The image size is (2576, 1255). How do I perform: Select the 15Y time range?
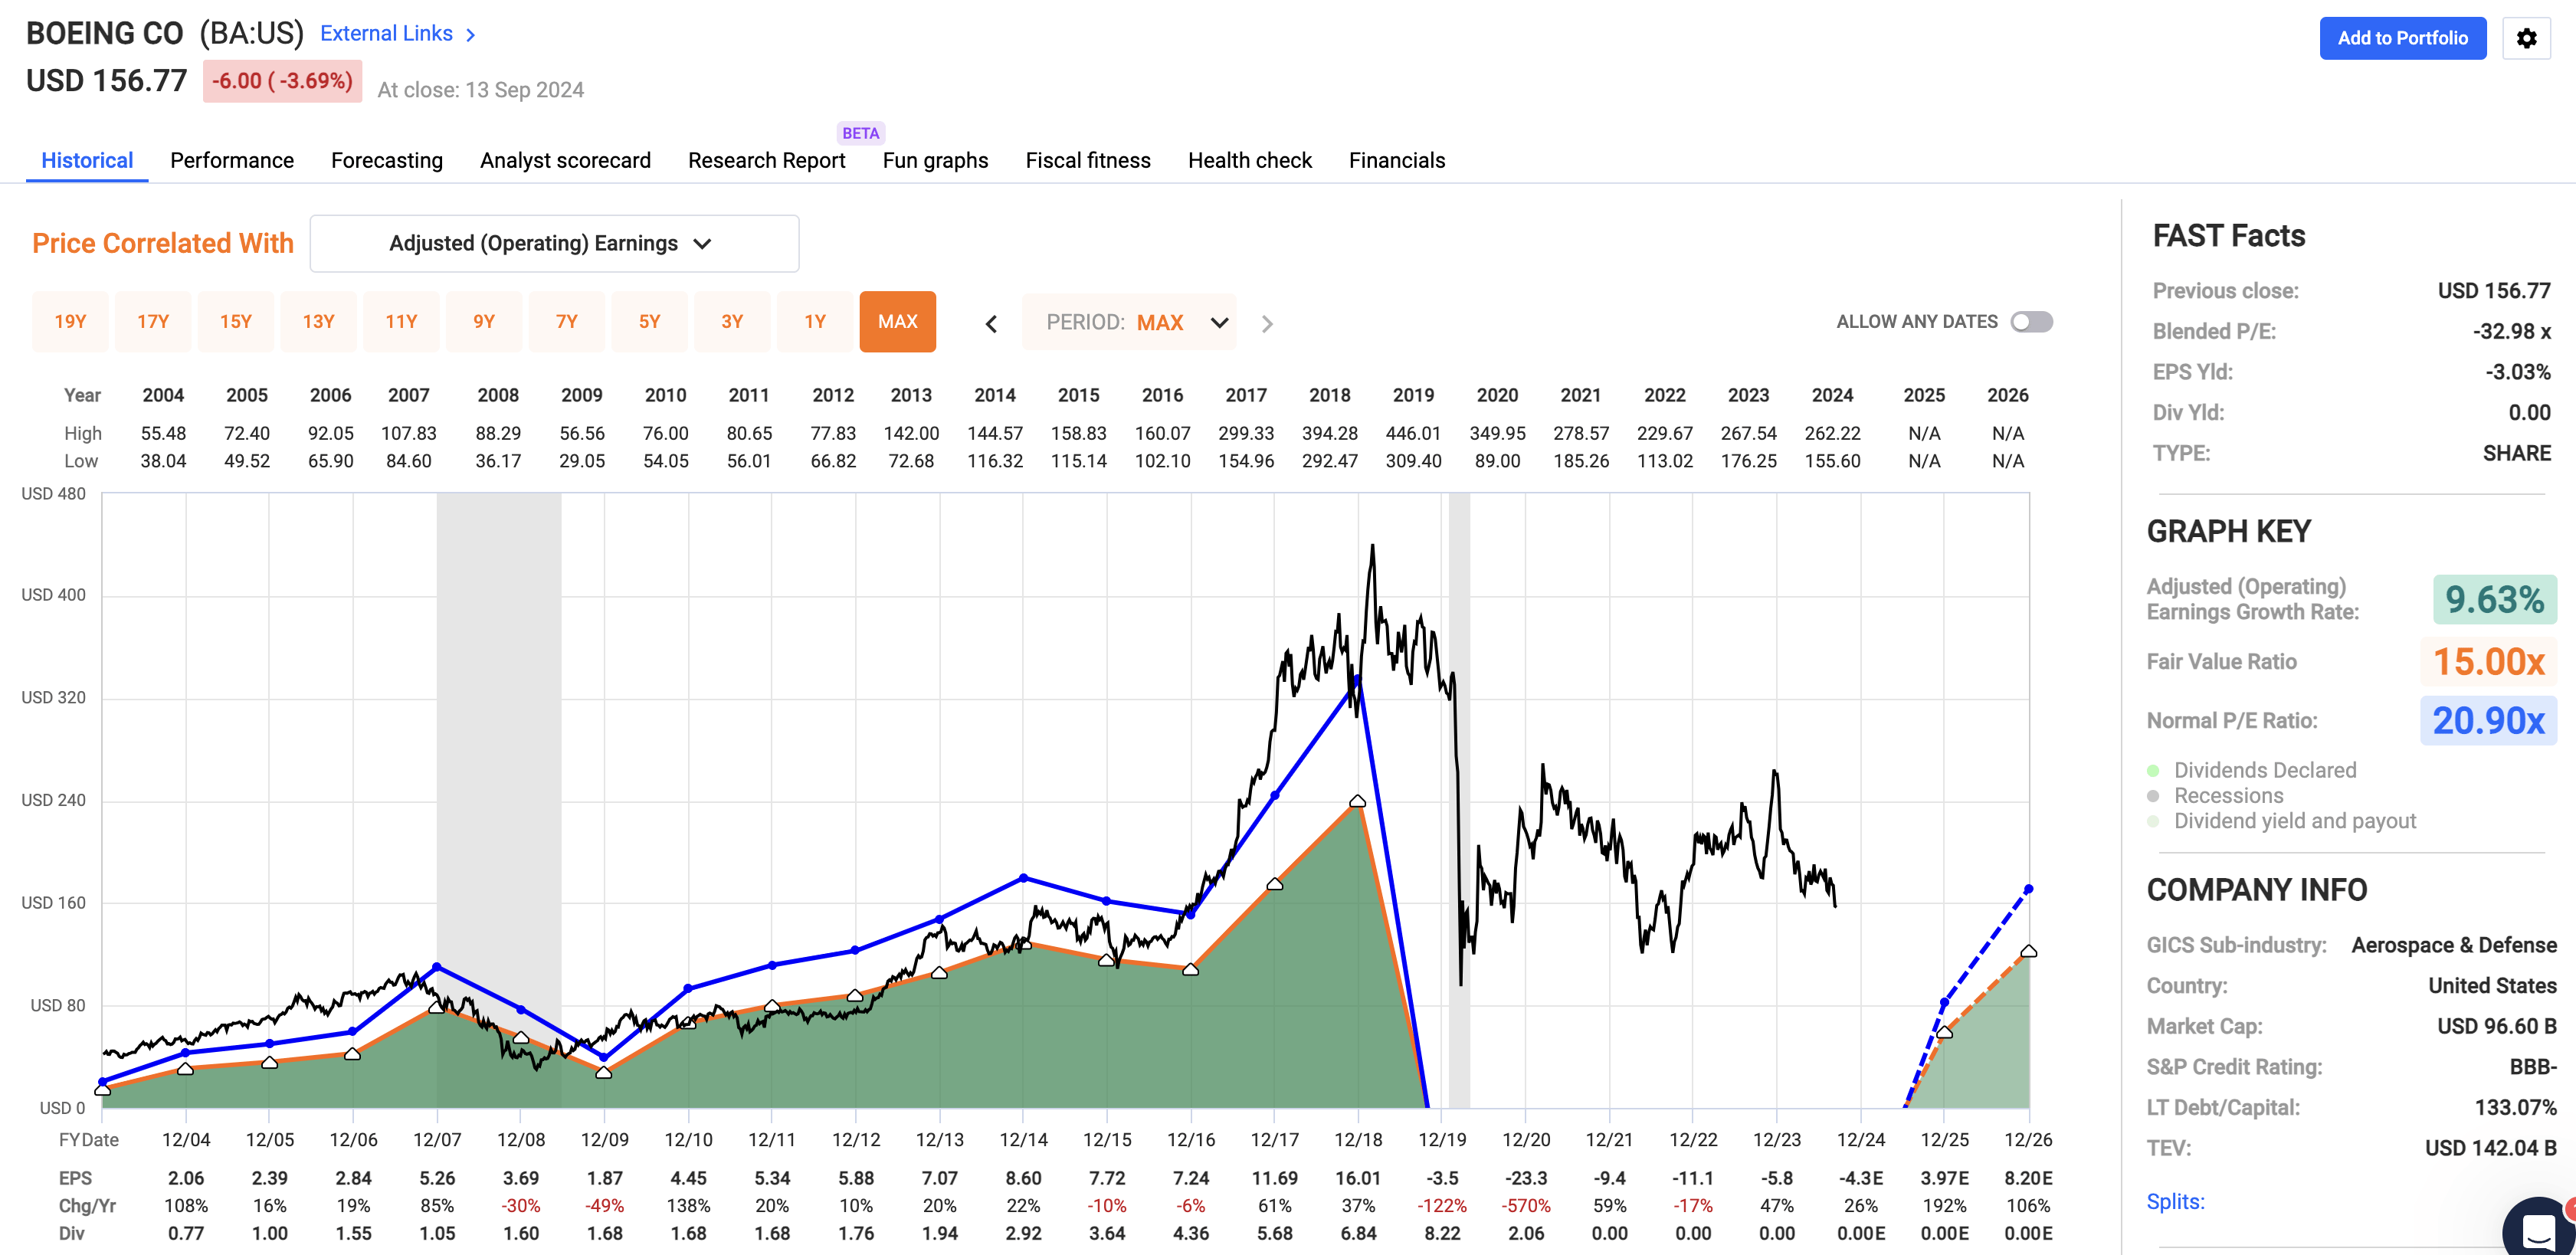coord(236,322)
